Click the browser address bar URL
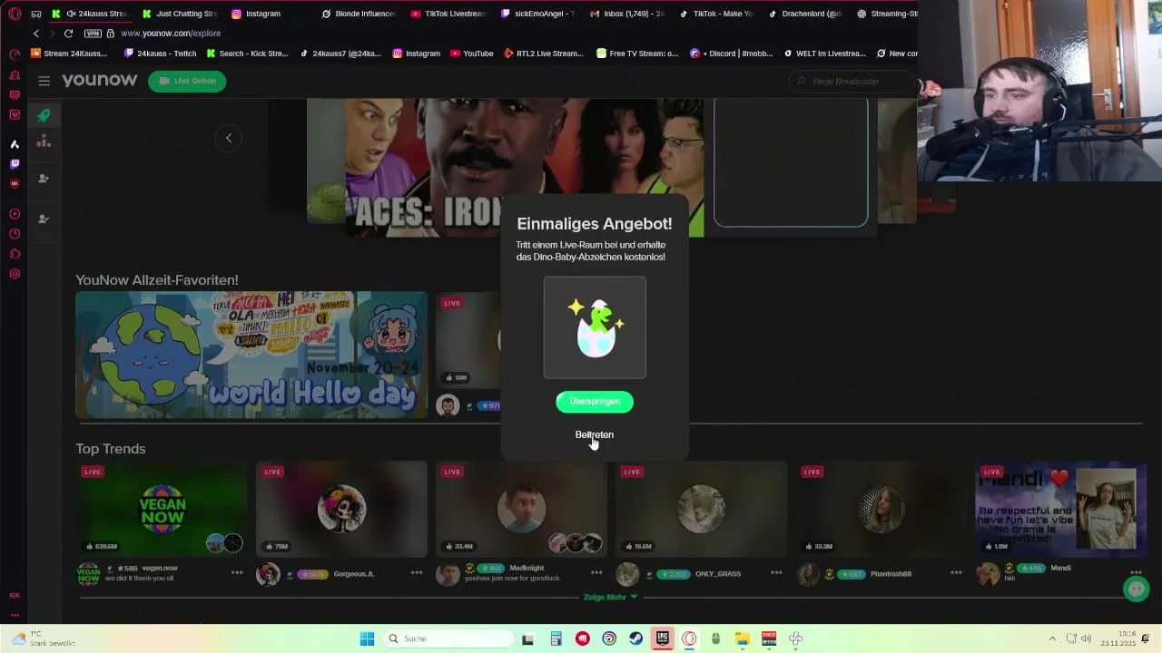 point(171,34)
